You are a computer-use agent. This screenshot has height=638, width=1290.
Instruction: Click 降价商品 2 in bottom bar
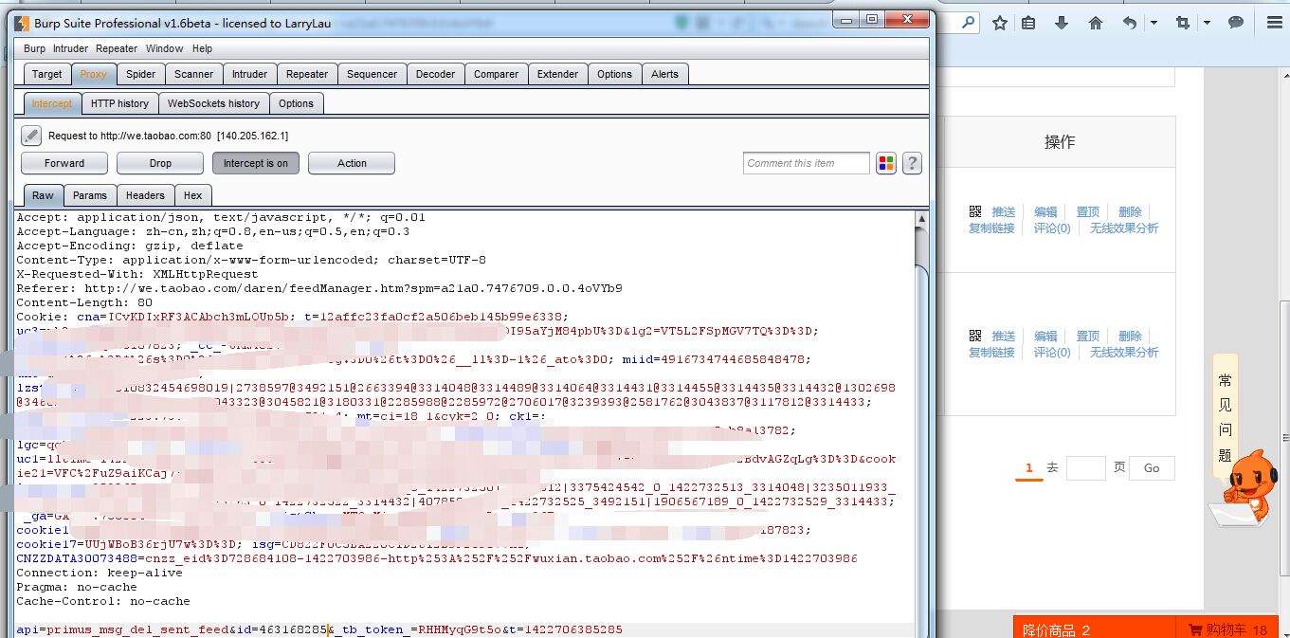click(1057, 629)
